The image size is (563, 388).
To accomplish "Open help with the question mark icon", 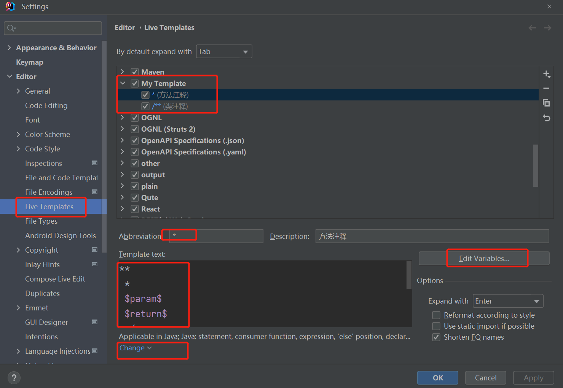I will pyautogui.click(x=14, y=378).
